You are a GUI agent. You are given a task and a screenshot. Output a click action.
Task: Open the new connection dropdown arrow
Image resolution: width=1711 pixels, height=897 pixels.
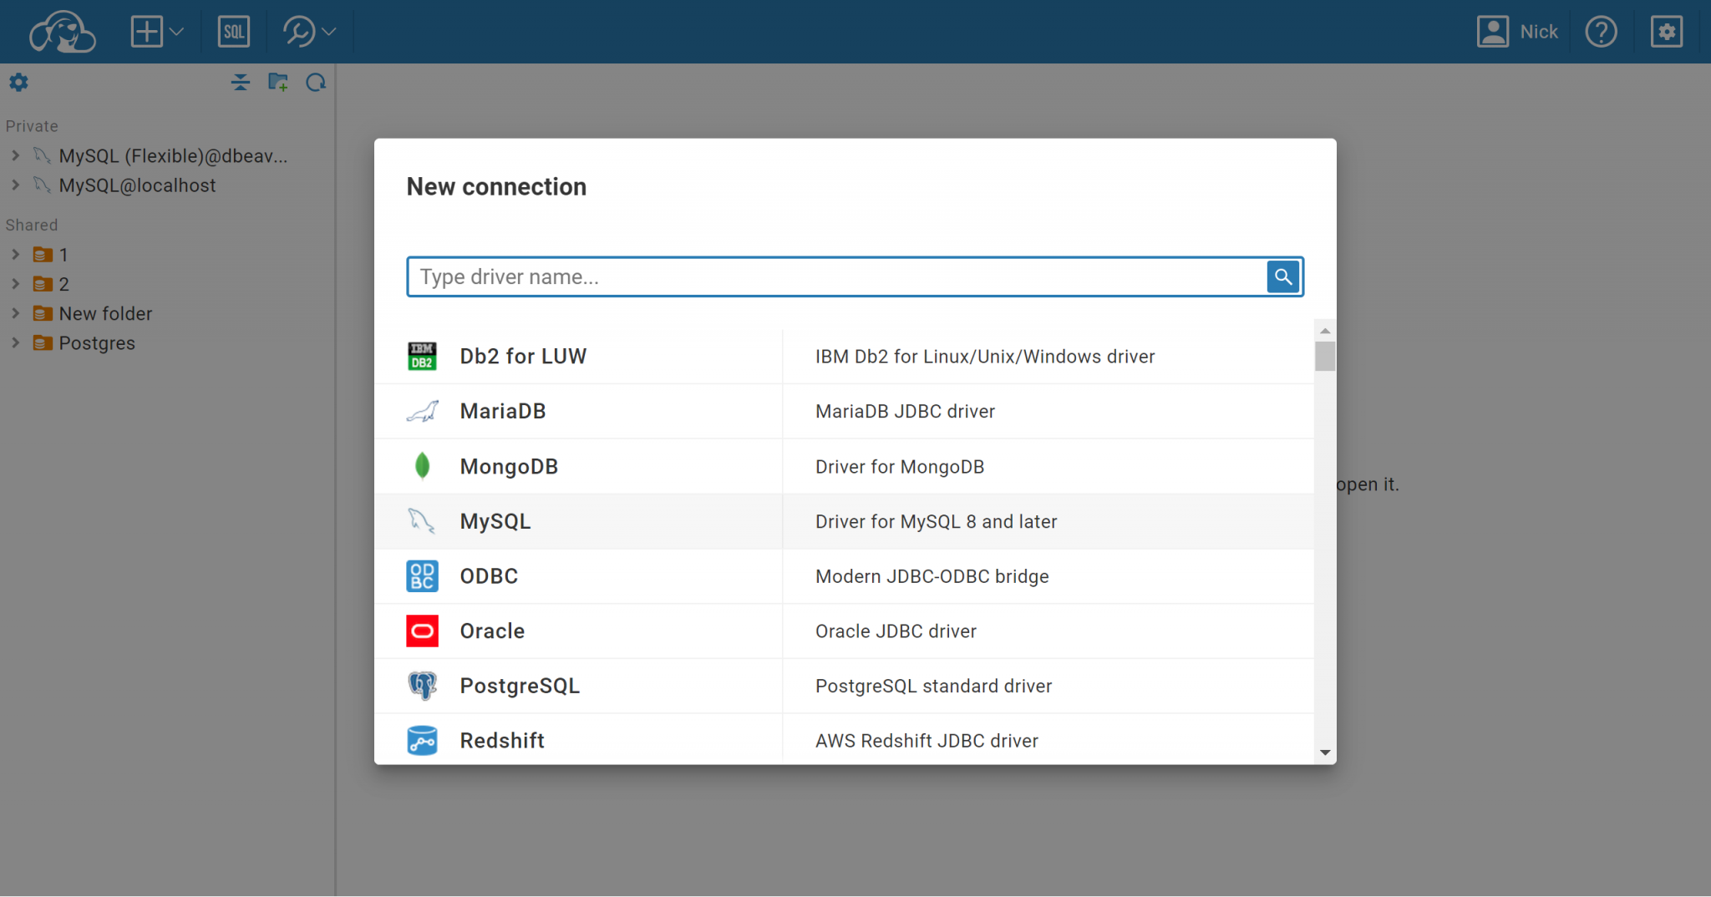(x=175, y=32)
